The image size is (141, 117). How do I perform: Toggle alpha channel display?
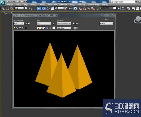(x=47, y=28)
